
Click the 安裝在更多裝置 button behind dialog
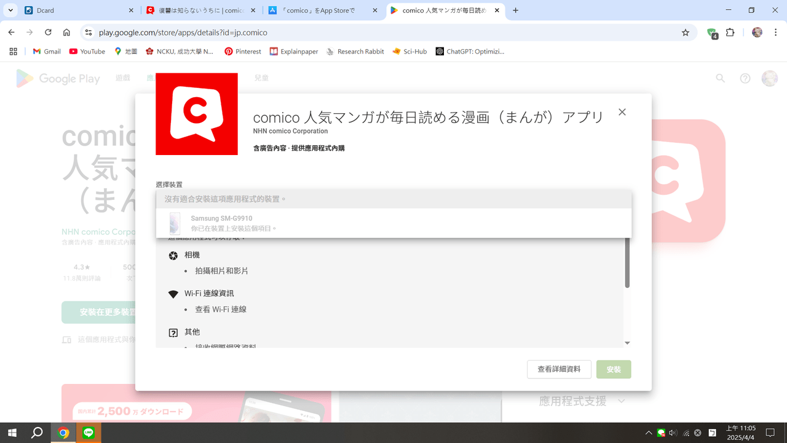click(x=99, y=313)
